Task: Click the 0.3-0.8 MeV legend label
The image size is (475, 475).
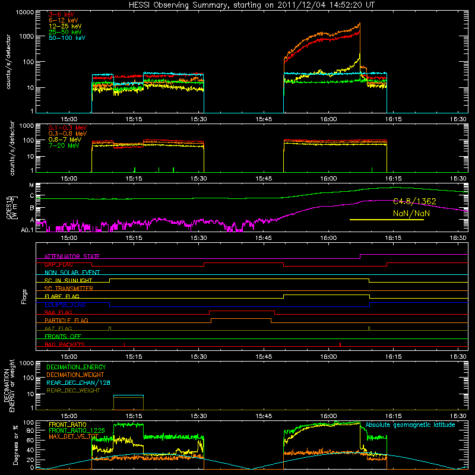Action: click(x=68, y=134)
